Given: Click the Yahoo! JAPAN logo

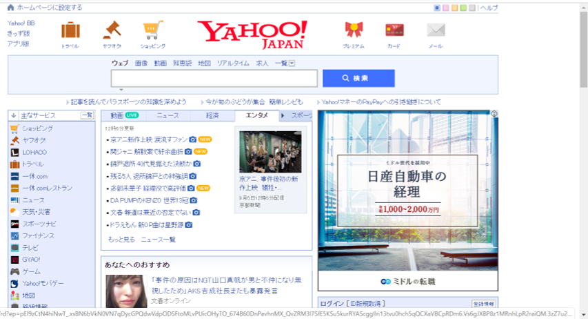Looking at the screenshot, I should coord(252,35).
